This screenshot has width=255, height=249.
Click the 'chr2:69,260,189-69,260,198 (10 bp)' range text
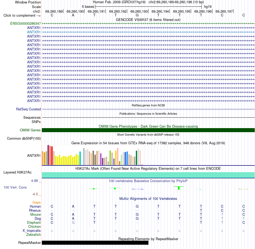click(176, 2)
